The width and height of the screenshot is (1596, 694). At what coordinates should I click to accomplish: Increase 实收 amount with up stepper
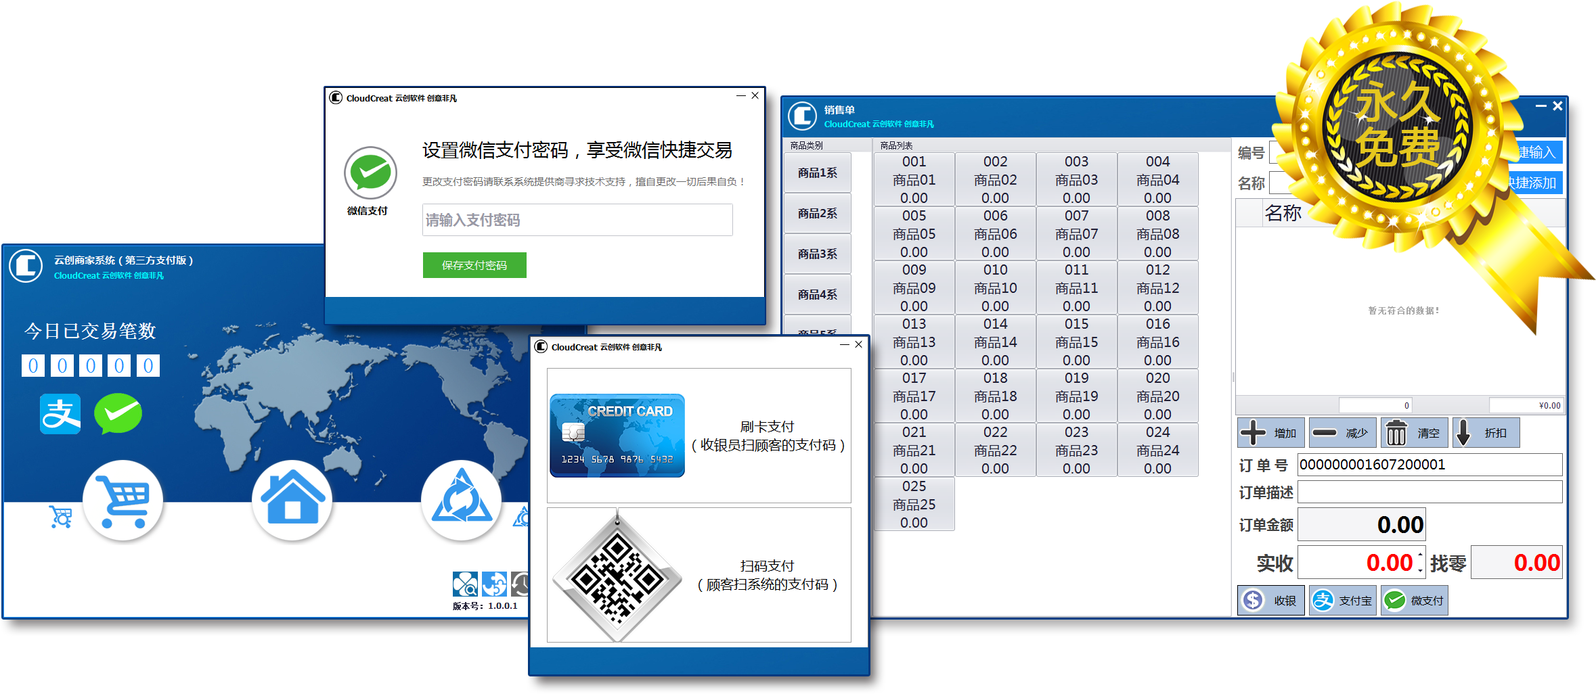1420,555
